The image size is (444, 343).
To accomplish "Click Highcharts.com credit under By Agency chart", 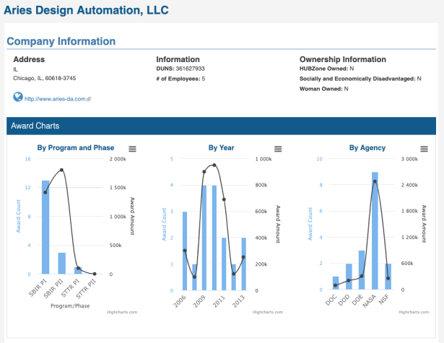I will tap(417, 313).
